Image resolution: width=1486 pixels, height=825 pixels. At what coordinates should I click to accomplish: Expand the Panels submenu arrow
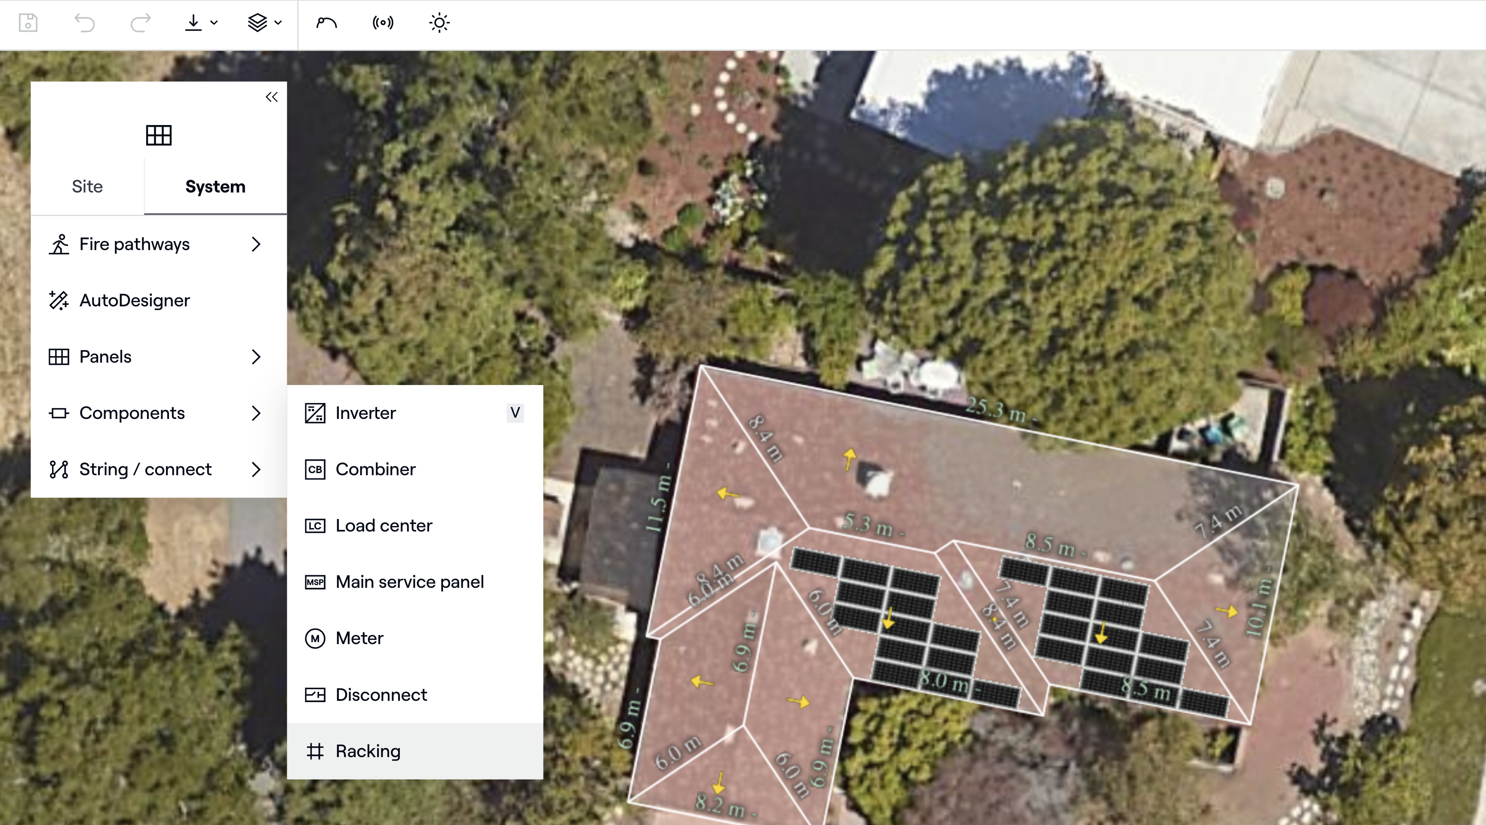pyautogui.click(x=256, y=357)
